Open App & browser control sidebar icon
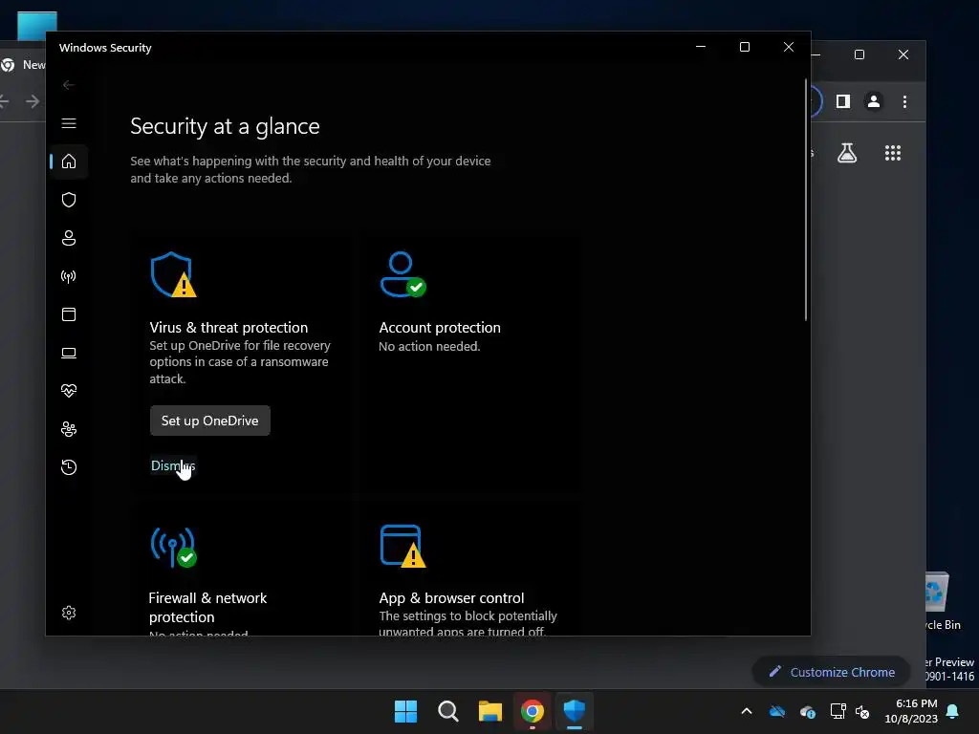 [69, 314]
